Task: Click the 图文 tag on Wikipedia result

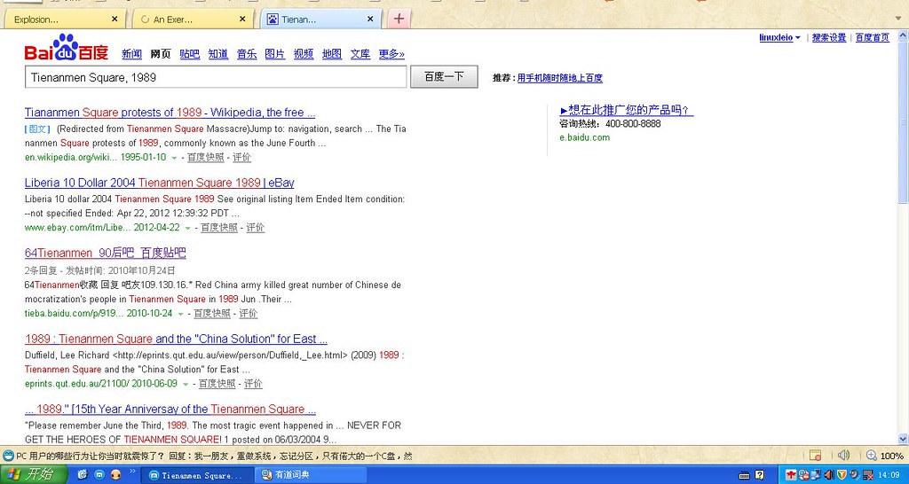Action: click(x=37, y=129)
